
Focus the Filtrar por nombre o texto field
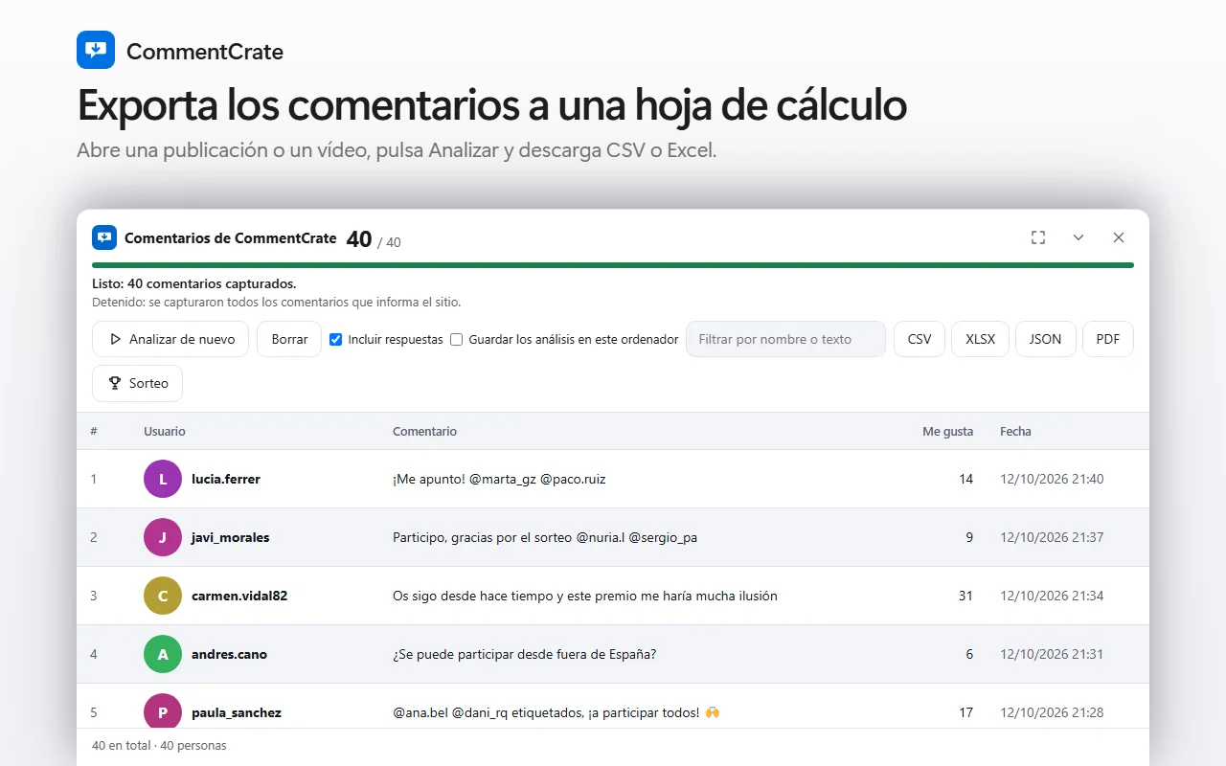tap(785, 339)
